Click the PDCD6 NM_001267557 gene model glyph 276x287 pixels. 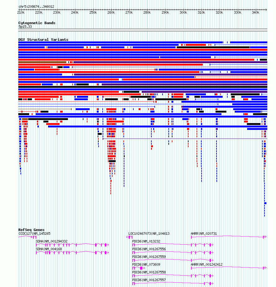click(173, 284)
